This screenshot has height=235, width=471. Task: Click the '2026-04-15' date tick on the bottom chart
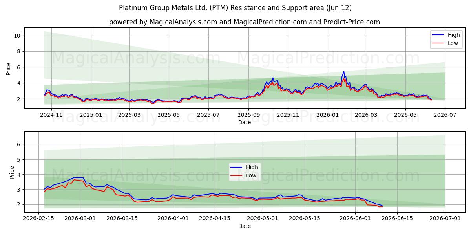click(x=215, y=219)
